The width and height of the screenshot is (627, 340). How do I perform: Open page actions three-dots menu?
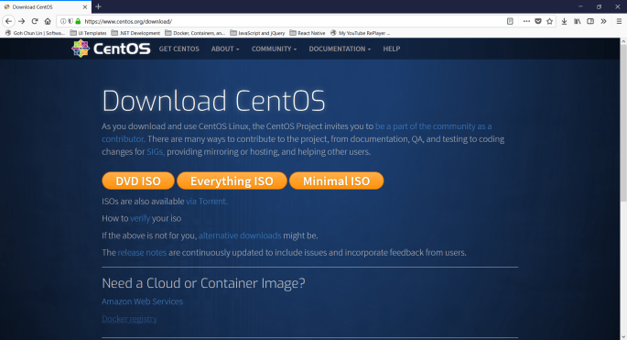point(526,21)
